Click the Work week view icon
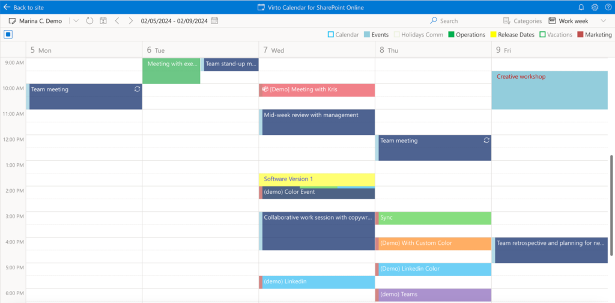 tap(552, 21)
